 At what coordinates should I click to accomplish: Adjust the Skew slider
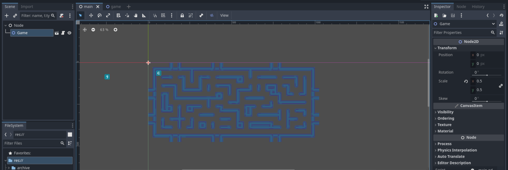tap(487, 101)
